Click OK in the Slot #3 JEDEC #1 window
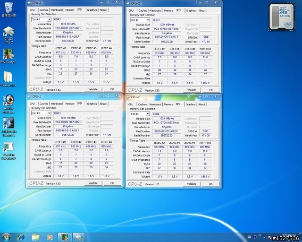 click(x=112, y=183)
